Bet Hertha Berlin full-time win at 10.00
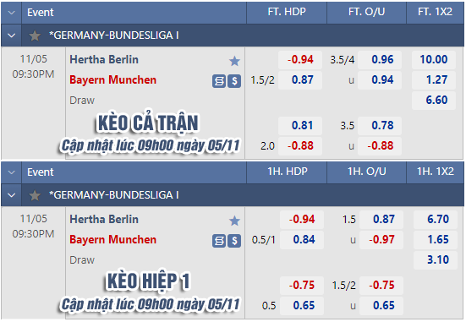Screen dimensions: 466x322 click(434, 60)
